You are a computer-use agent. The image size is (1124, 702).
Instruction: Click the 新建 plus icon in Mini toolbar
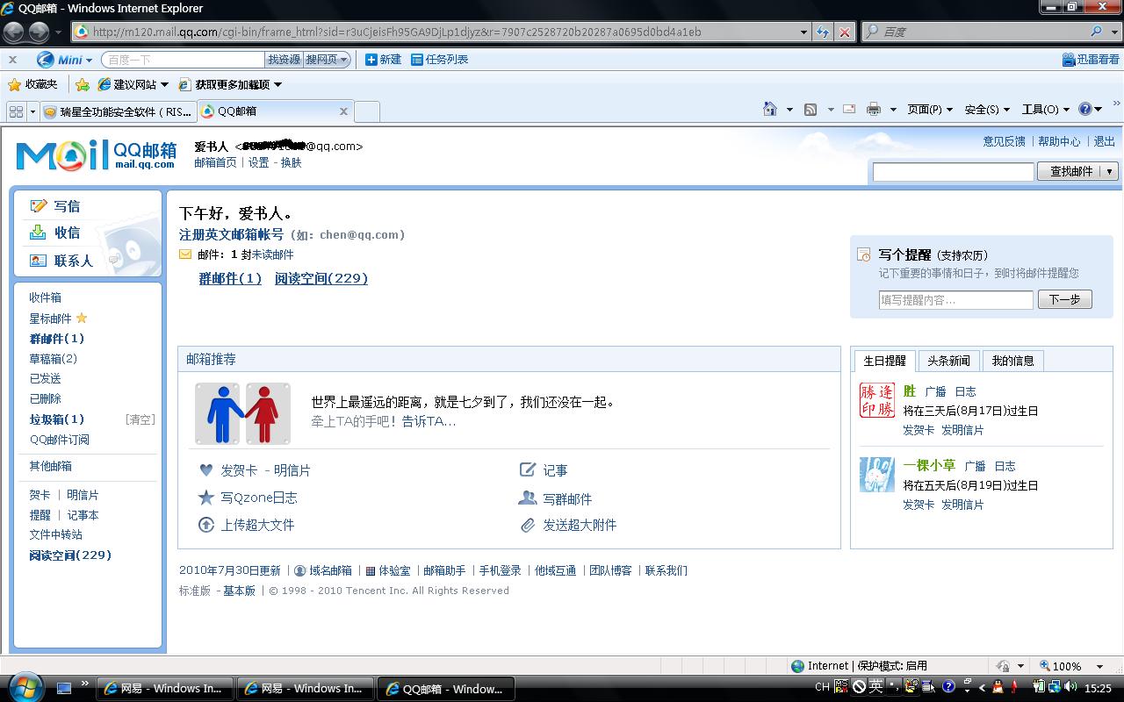click(x=371, y=60)
